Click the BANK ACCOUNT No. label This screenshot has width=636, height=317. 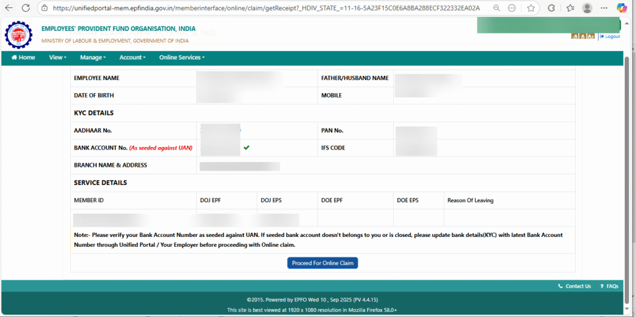(133, 148)
